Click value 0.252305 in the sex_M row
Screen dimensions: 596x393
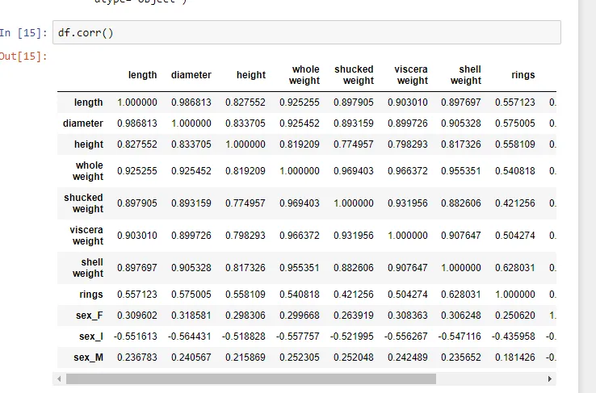click(300, 357)
